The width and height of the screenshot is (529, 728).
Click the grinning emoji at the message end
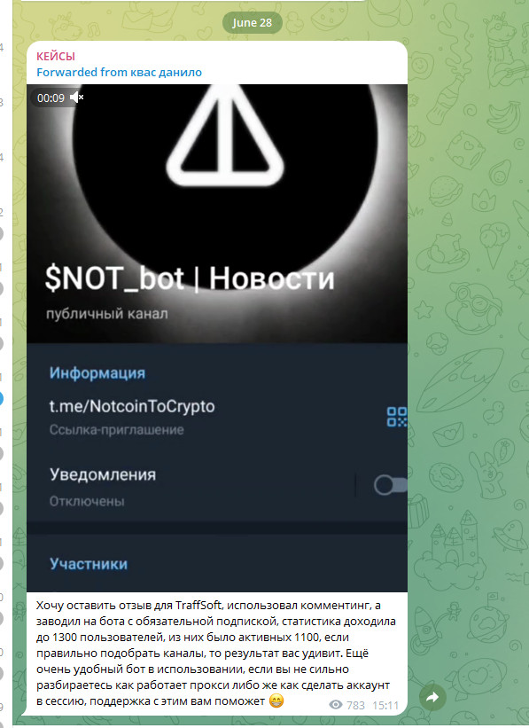pos(276,701)
